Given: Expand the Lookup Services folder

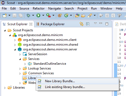Looking at the screenshot, I should tap(20, 69).
